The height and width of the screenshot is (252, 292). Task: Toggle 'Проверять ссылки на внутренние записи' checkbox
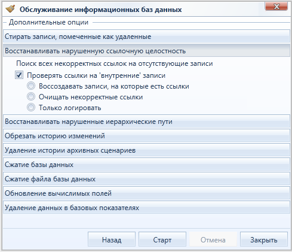(x=19, y=75)
